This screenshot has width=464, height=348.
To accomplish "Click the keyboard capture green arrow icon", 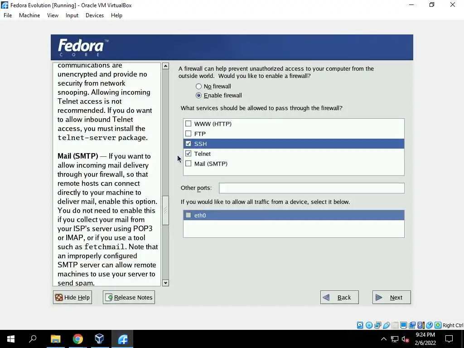I will coord(438,325).
